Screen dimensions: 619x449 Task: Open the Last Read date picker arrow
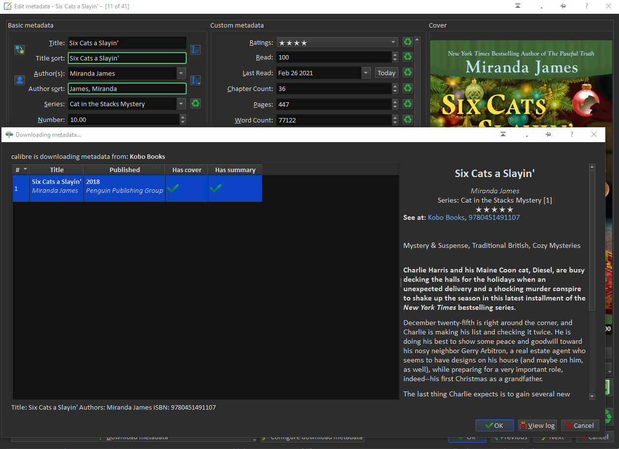(366, 73)
